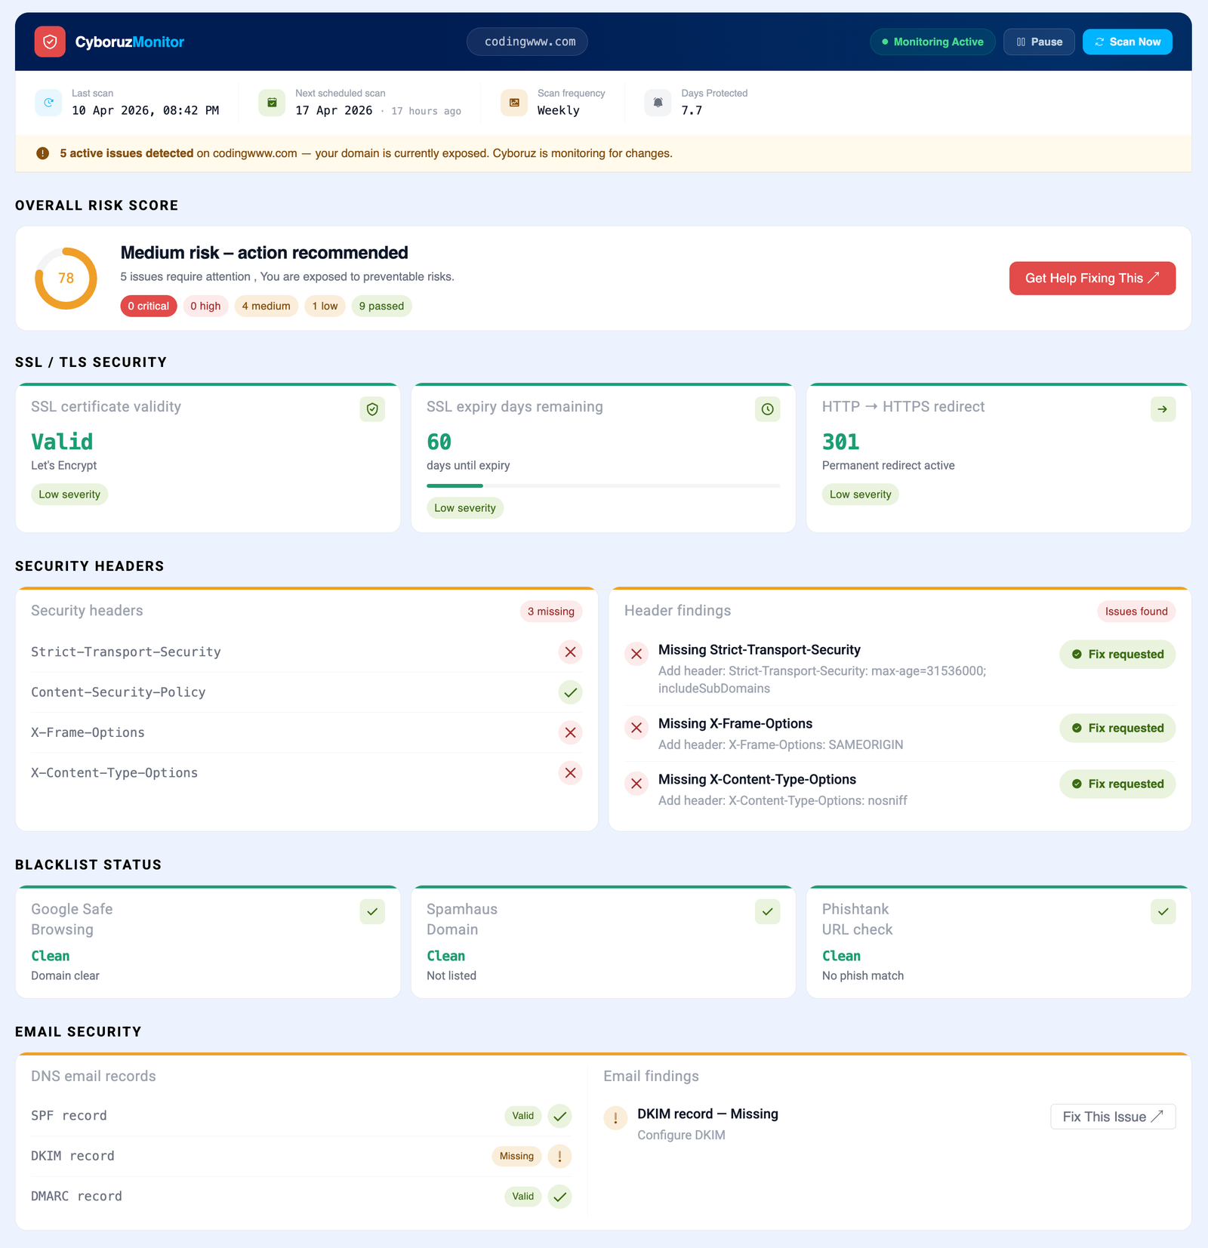The image size is (1208, 1248).
Task: Click the SSL expiry days progress bar
Action: pyautogui.click(x=602, y=486)
